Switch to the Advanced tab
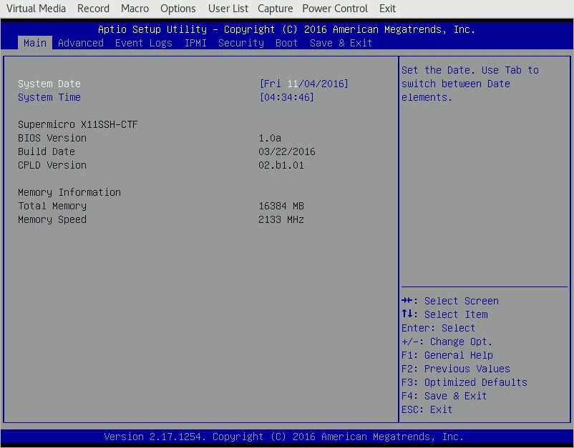The height and width of the screenshot is (448, 574). coord(81,43)
